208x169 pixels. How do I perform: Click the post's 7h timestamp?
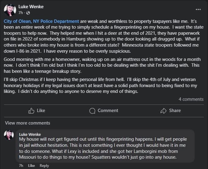pyautogui.click(x=21, y=13)
